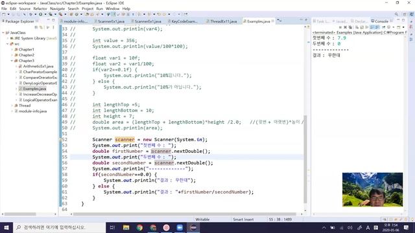Click the Windows taskbar search box
415x233 pixels.
[x=59, y=227]
